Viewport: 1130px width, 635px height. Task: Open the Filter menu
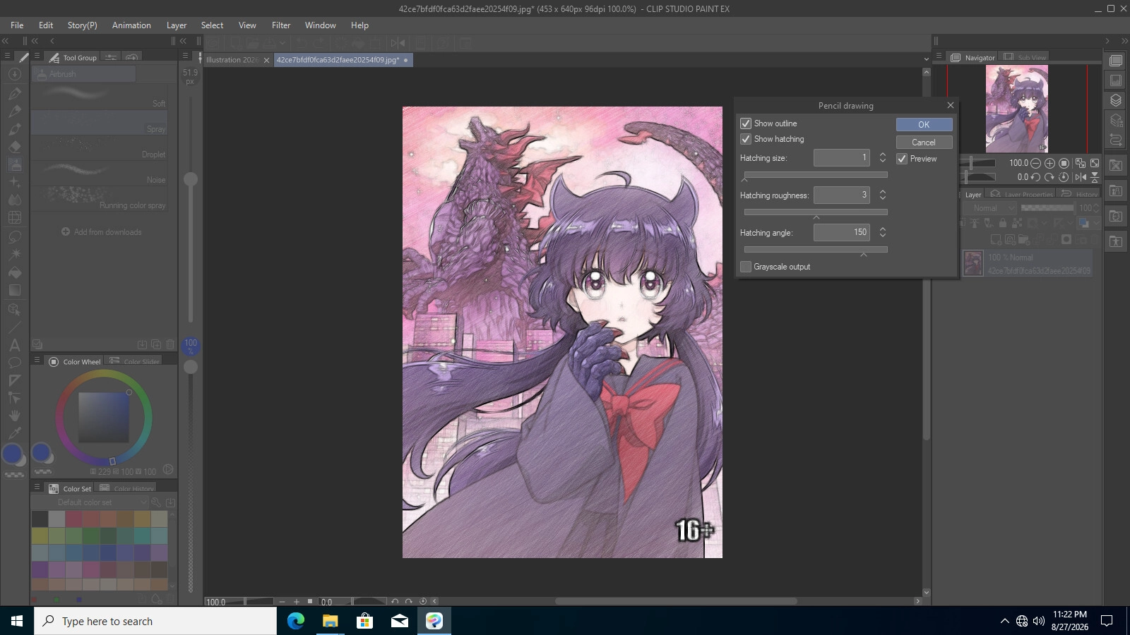(281, 25)
